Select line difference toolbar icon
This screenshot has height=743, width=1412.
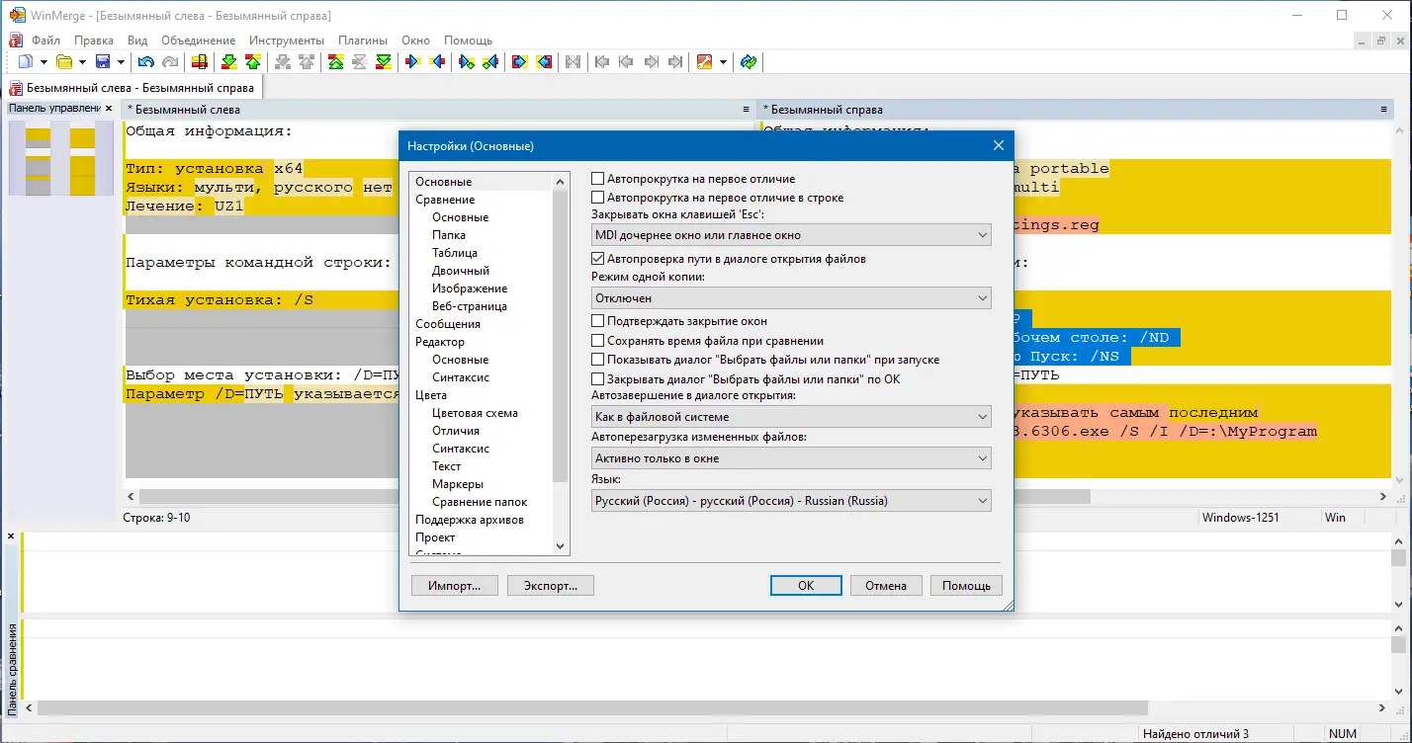coord(200,62)
